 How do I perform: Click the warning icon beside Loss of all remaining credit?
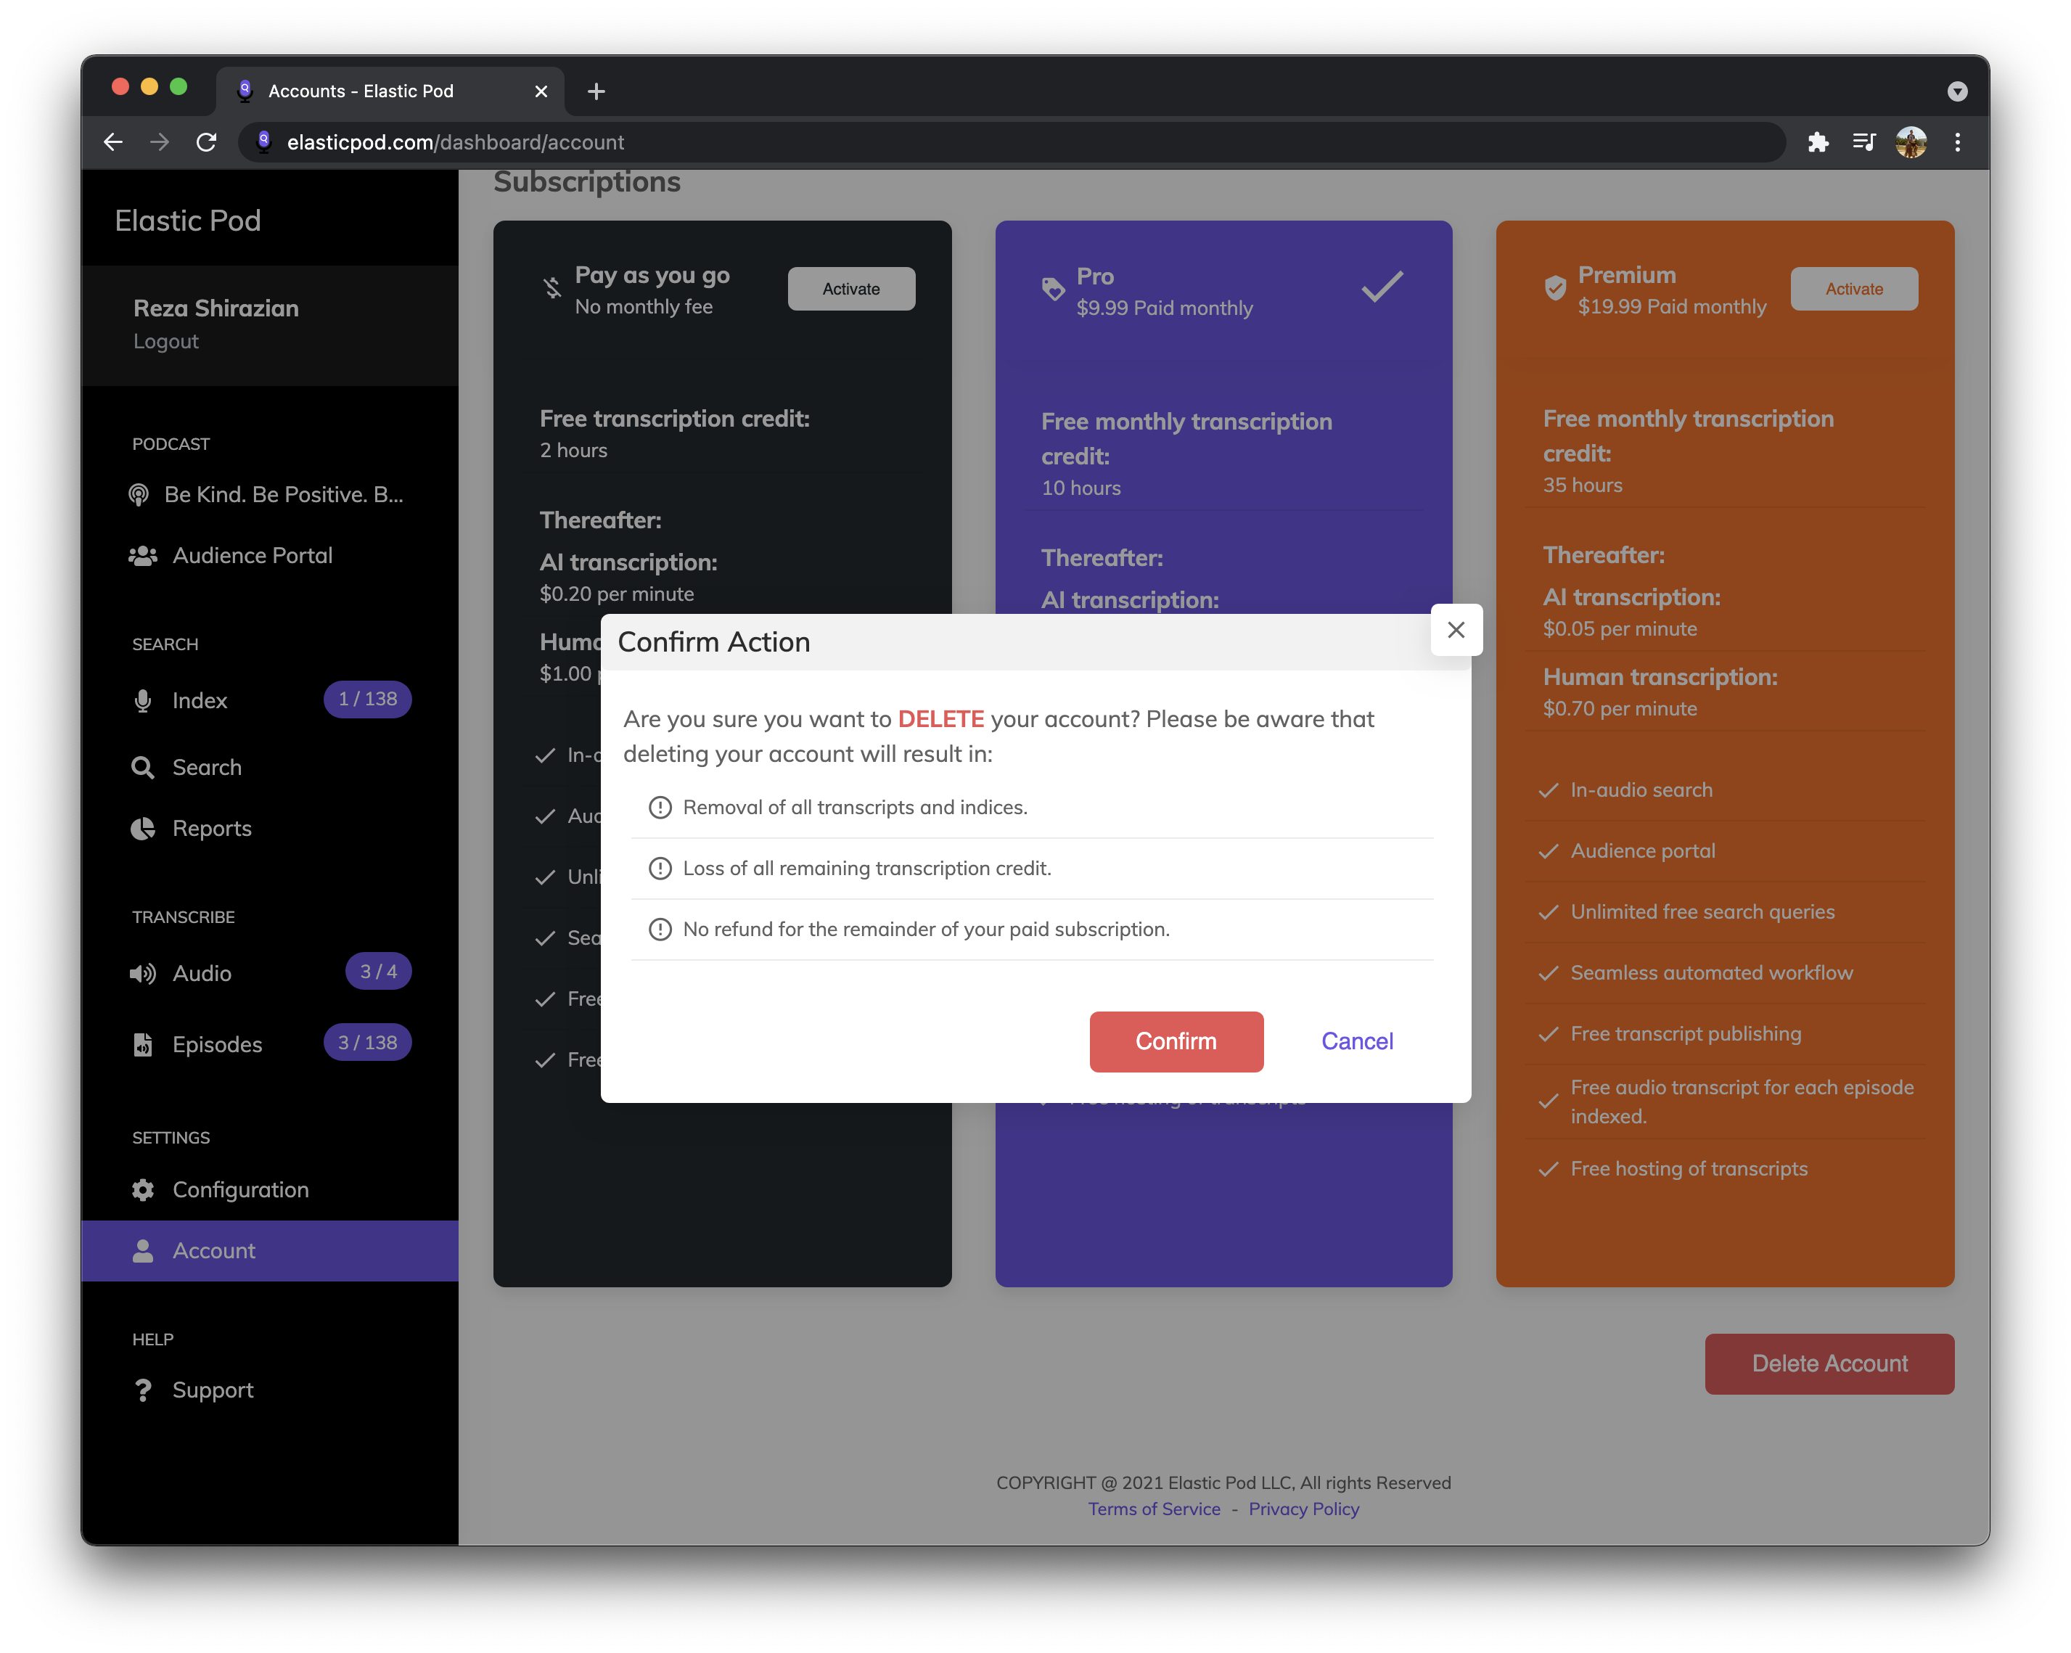(659, 869)
